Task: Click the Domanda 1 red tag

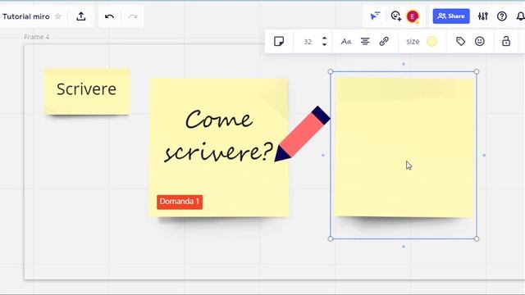Action: [180, 202]
